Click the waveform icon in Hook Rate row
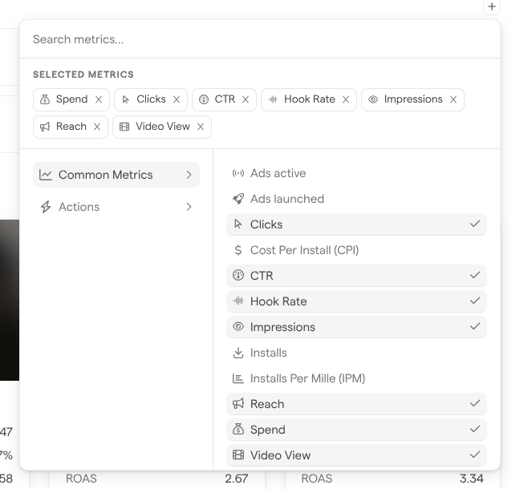The height and width of the screenshot is (489, 520). [238, 301]
